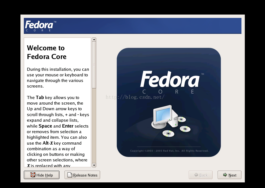This screenshot has width=265, height=188.
Task: Click the bold word 'Space' in help text
Action: [x=45, y=126]
